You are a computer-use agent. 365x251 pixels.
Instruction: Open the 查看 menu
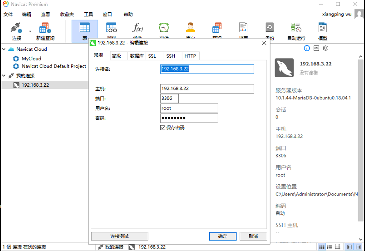tap(45, 14)
